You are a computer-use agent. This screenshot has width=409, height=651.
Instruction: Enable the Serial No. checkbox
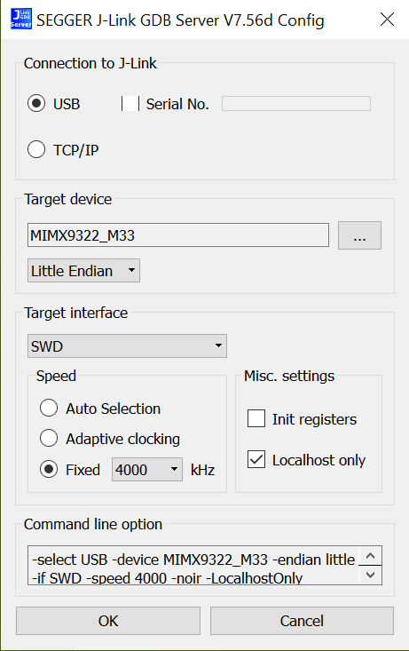tap(130, 103)
